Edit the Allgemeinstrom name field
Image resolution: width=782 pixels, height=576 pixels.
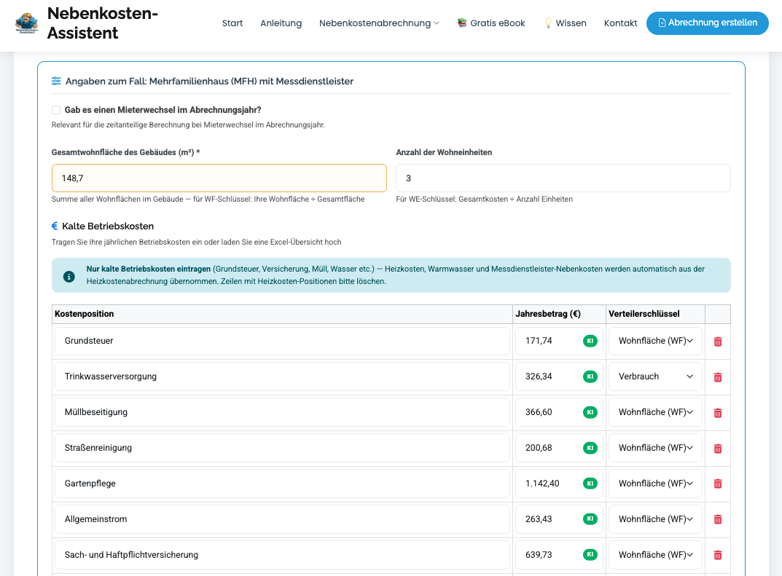282,519
